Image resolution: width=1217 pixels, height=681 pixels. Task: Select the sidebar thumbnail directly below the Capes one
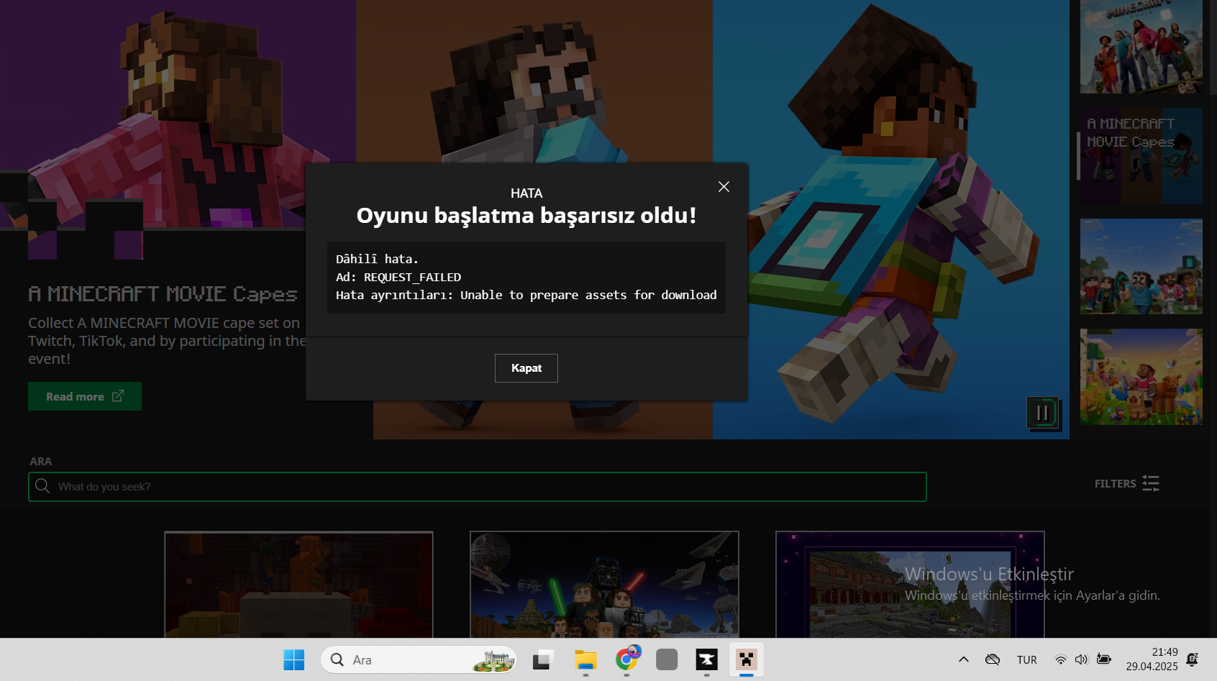(x=1141, y=267)
